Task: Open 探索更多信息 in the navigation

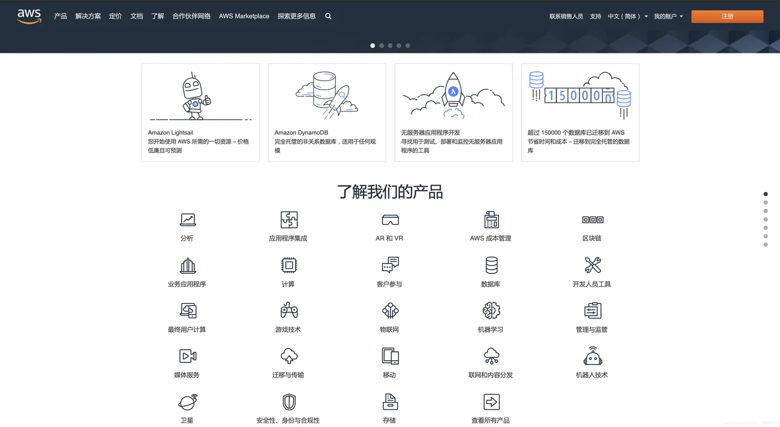Action: [296, 16]
